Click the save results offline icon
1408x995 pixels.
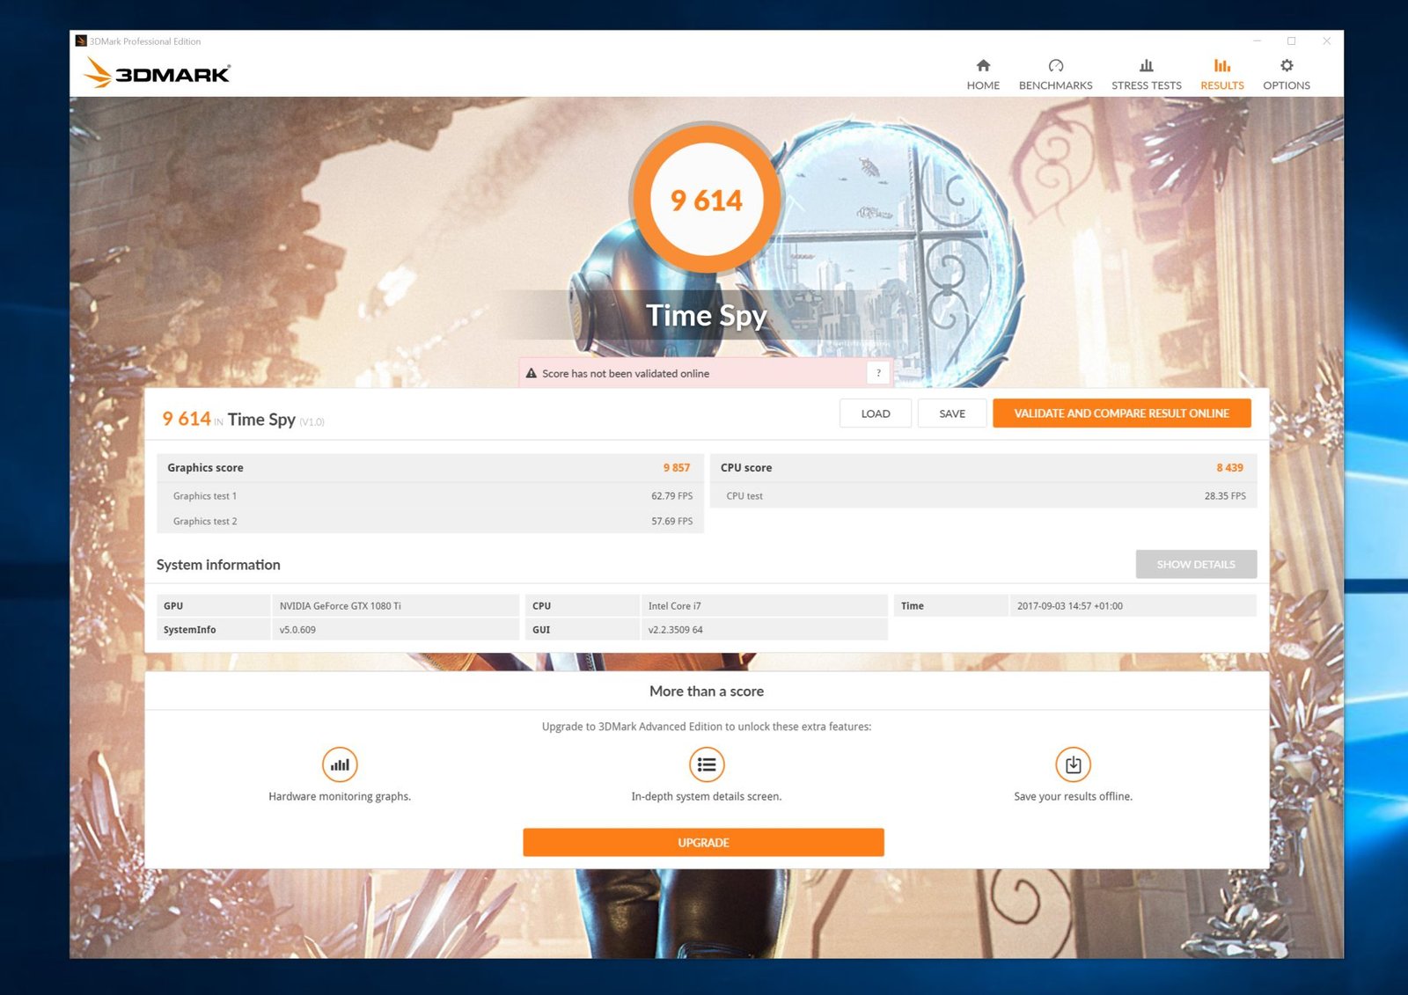click(x=1073, y=765)
